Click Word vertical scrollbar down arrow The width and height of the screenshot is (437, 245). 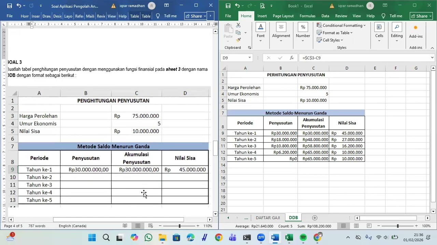coord(215,214)
